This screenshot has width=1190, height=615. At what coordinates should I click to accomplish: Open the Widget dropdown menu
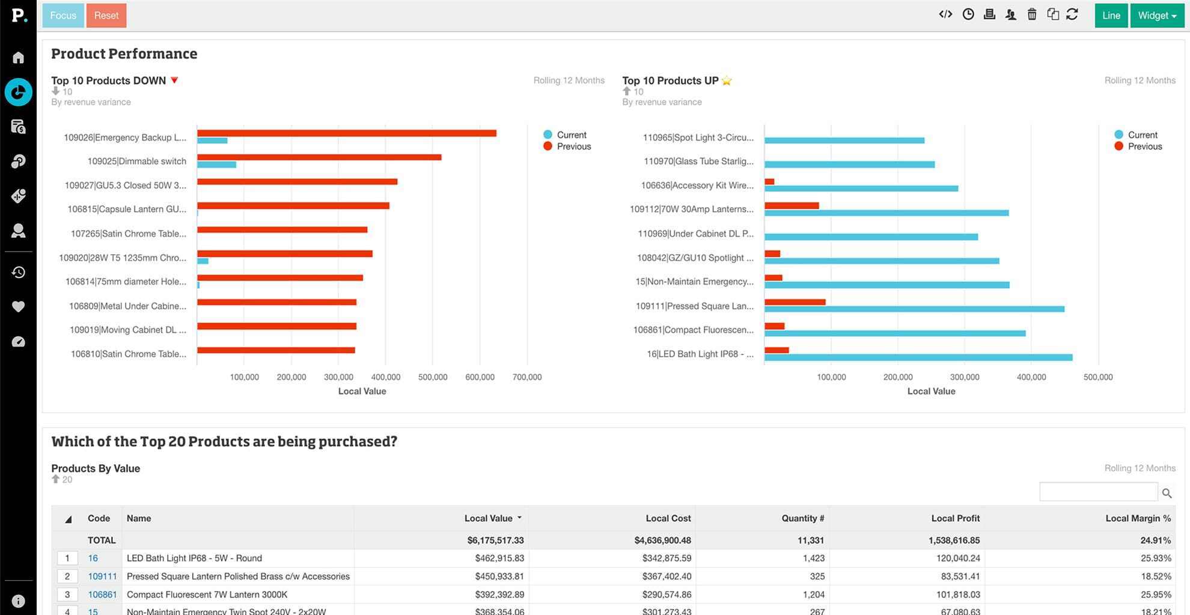(1157, 16)
